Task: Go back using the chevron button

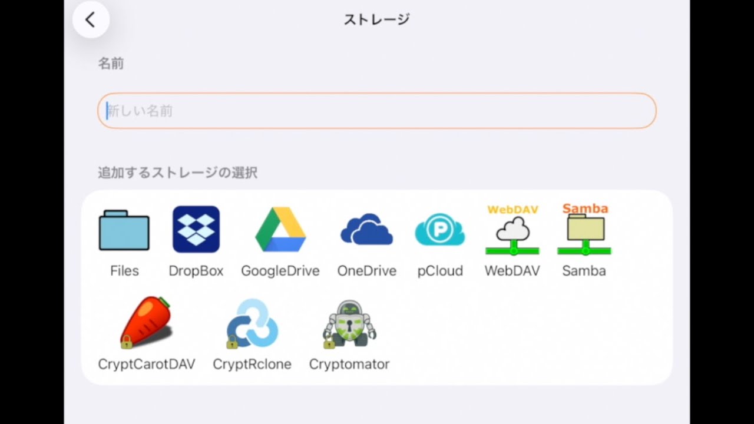Action: [x=91, y=19]
